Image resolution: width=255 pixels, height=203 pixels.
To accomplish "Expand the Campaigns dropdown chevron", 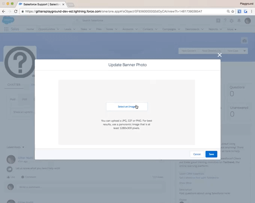I will coord(179,29).
